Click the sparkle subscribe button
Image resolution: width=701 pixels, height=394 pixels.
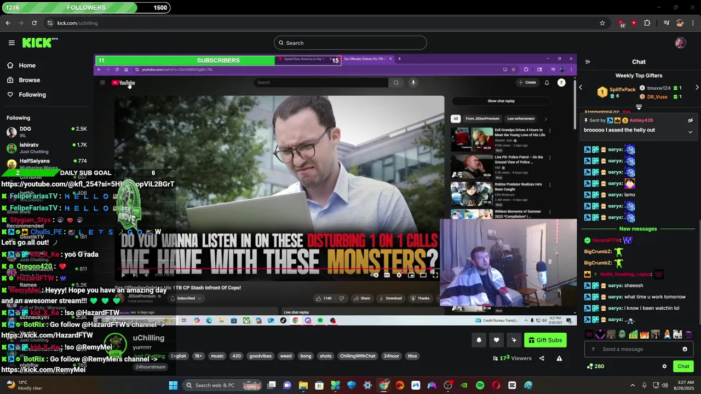pyautogui.click(x=514, y=340)
